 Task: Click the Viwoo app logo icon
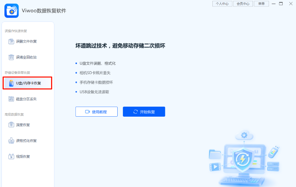tap(11, 11)
